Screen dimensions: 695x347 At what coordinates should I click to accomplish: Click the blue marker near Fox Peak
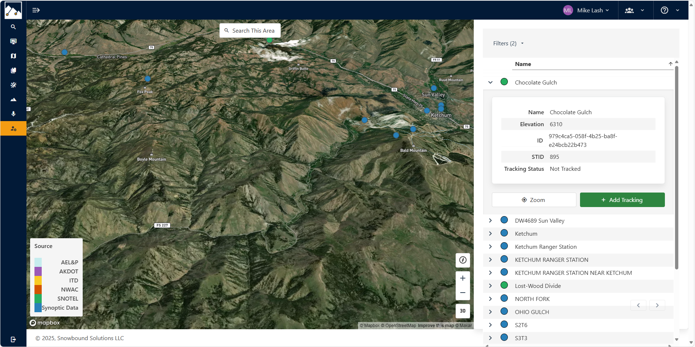(x=148, y=79)
